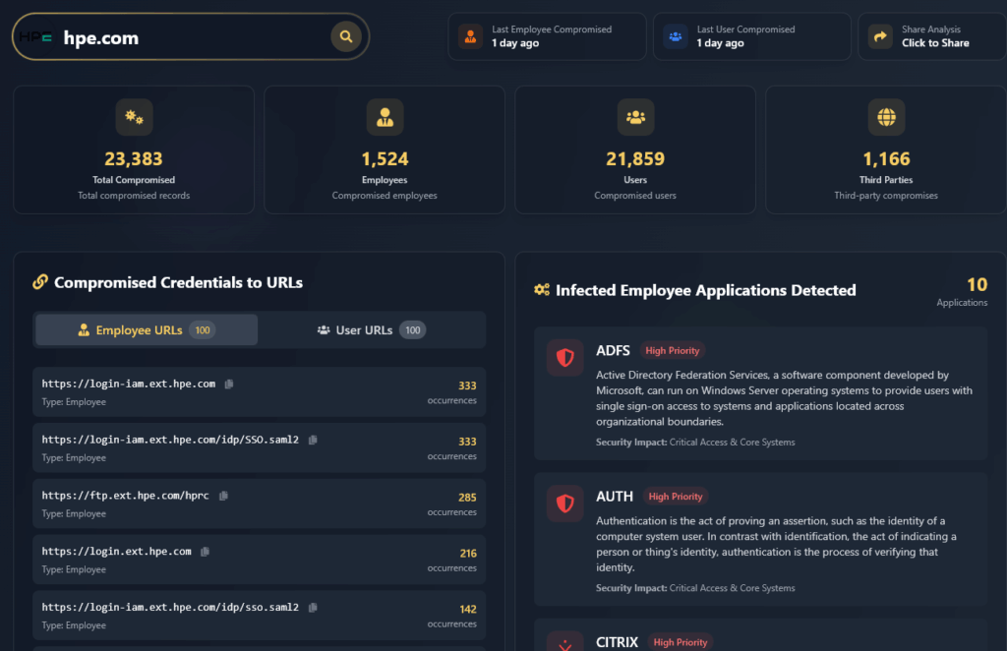Image resolution: width=1007 pixels, height=651 pixels.
Task: Select the Compromised Users stat card
Action: coord(635,149)
